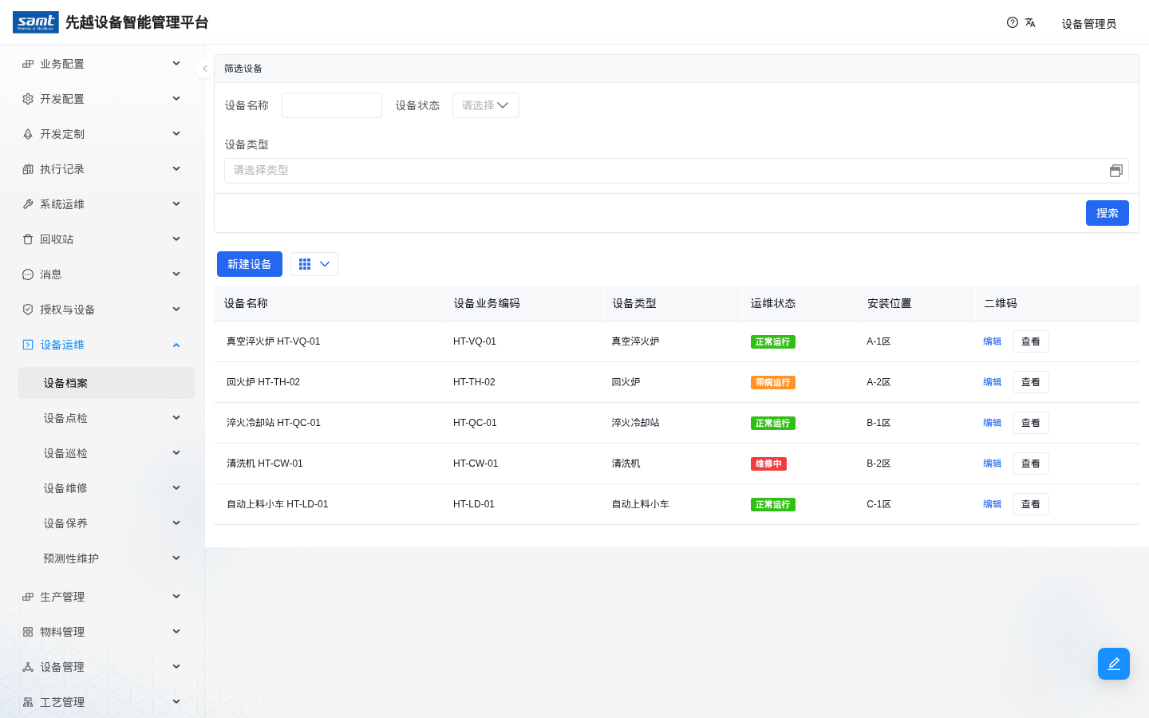Click the 回收站 trash icon

click(28, 239)
